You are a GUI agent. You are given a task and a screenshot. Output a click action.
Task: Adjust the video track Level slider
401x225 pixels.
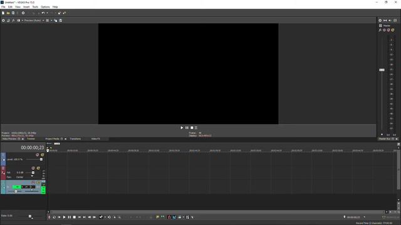tap(41, 159)
